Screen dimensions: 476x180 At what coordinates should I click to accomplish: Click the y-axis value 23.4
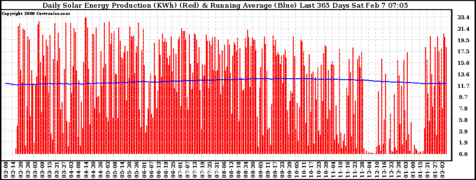463,18
